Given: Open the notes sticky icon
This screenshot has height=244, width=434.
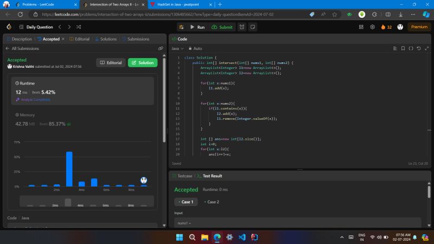Looking at the screenshot, I should 253,27.
